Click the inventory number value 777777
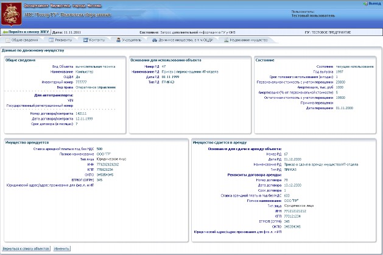This screenshot has height=255, width=383. coord(81,82)
